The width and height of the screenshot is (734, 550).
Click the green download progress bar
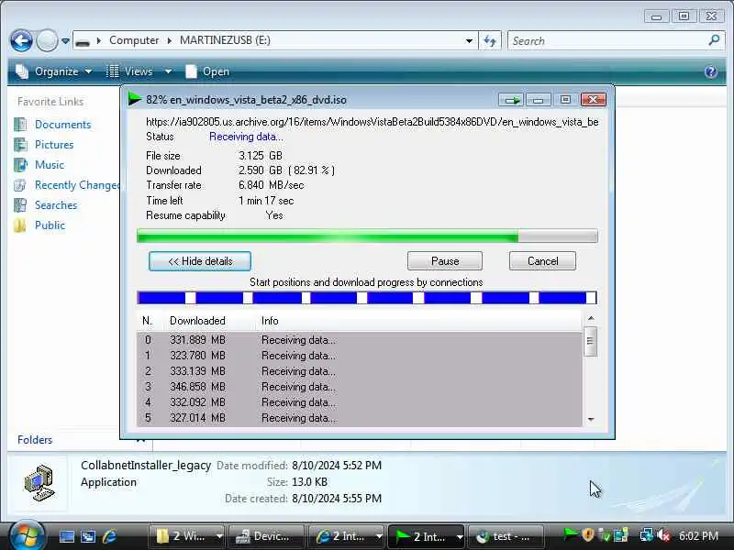tap(367, 236)
